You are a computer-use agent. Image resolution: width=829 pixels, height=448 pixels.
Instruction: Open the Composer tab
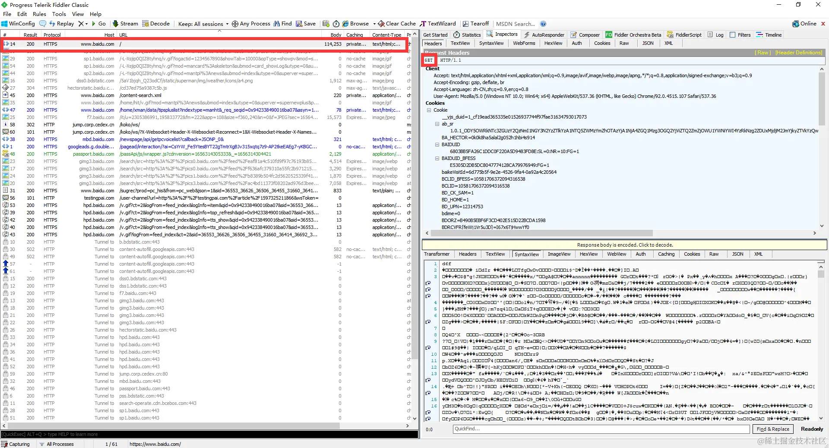(x=585, y=35)
